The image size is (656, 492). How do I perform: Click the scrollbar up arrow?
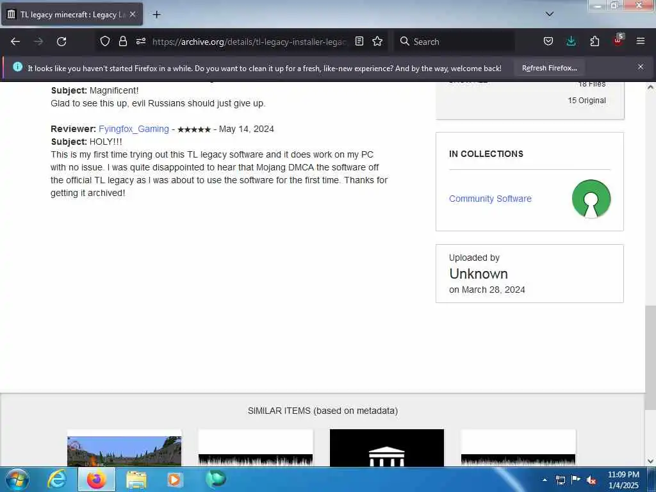(651, 87)
